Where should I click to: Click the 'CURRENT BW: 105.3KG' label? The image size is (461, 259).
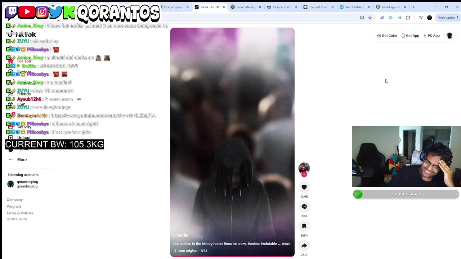click(x=54, y=144)
